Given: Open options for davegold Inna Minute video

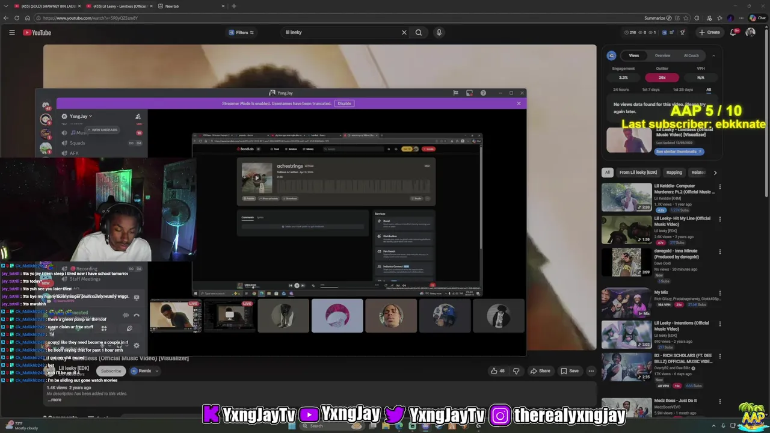Looking at the screenshot, I should coord(719,251).
